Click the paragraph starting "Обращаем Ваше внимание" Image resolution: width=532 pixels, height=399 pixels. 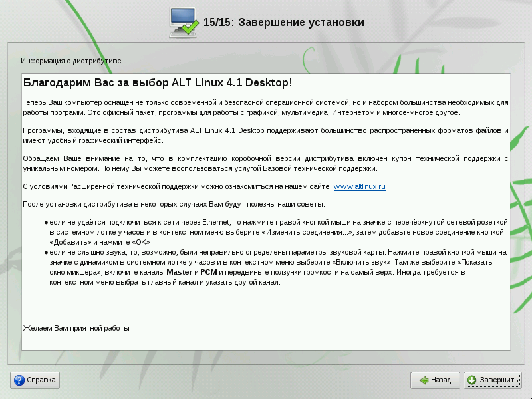[x=266, y=164]
